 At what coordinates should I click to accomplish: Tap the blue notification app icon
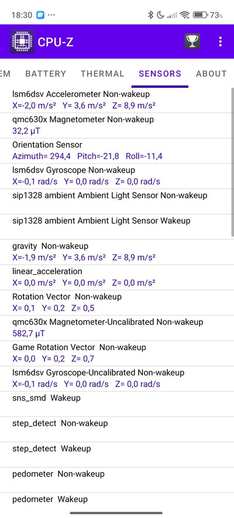coord(40,15)
